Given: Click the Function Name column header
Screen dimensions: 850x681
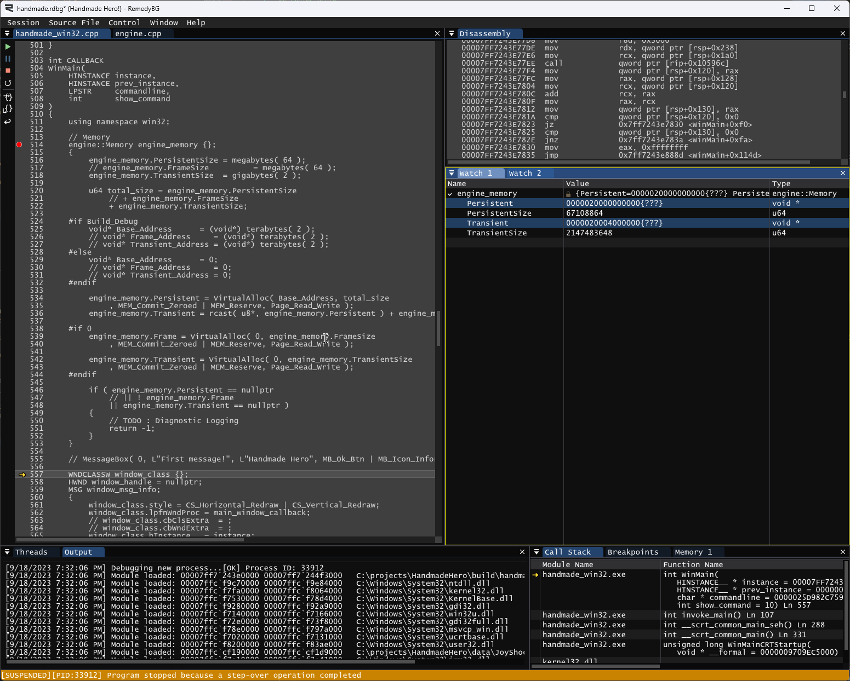Looking at the screenshot, I should pyautogui.click(x=752, y=564).
